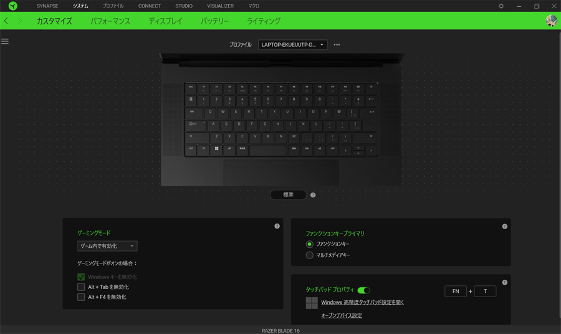Toggle タッチパッド プロパティ switch
The image size is (561, 334).
tap(363, 290)
